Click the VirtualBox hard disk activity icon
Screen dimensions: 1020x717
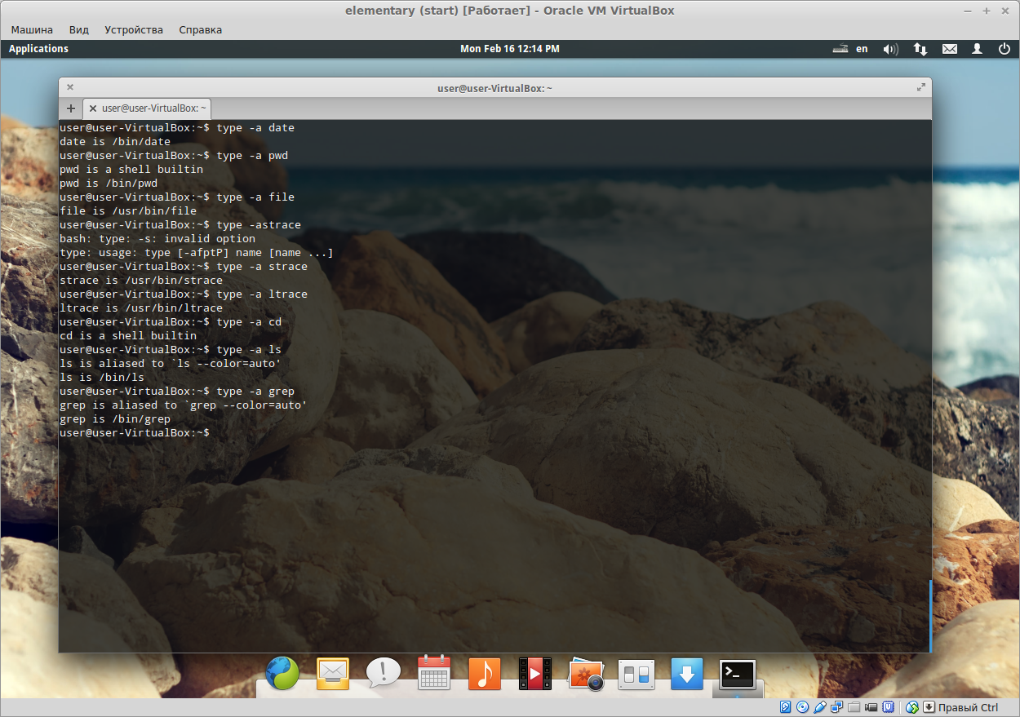pos(786,707)
